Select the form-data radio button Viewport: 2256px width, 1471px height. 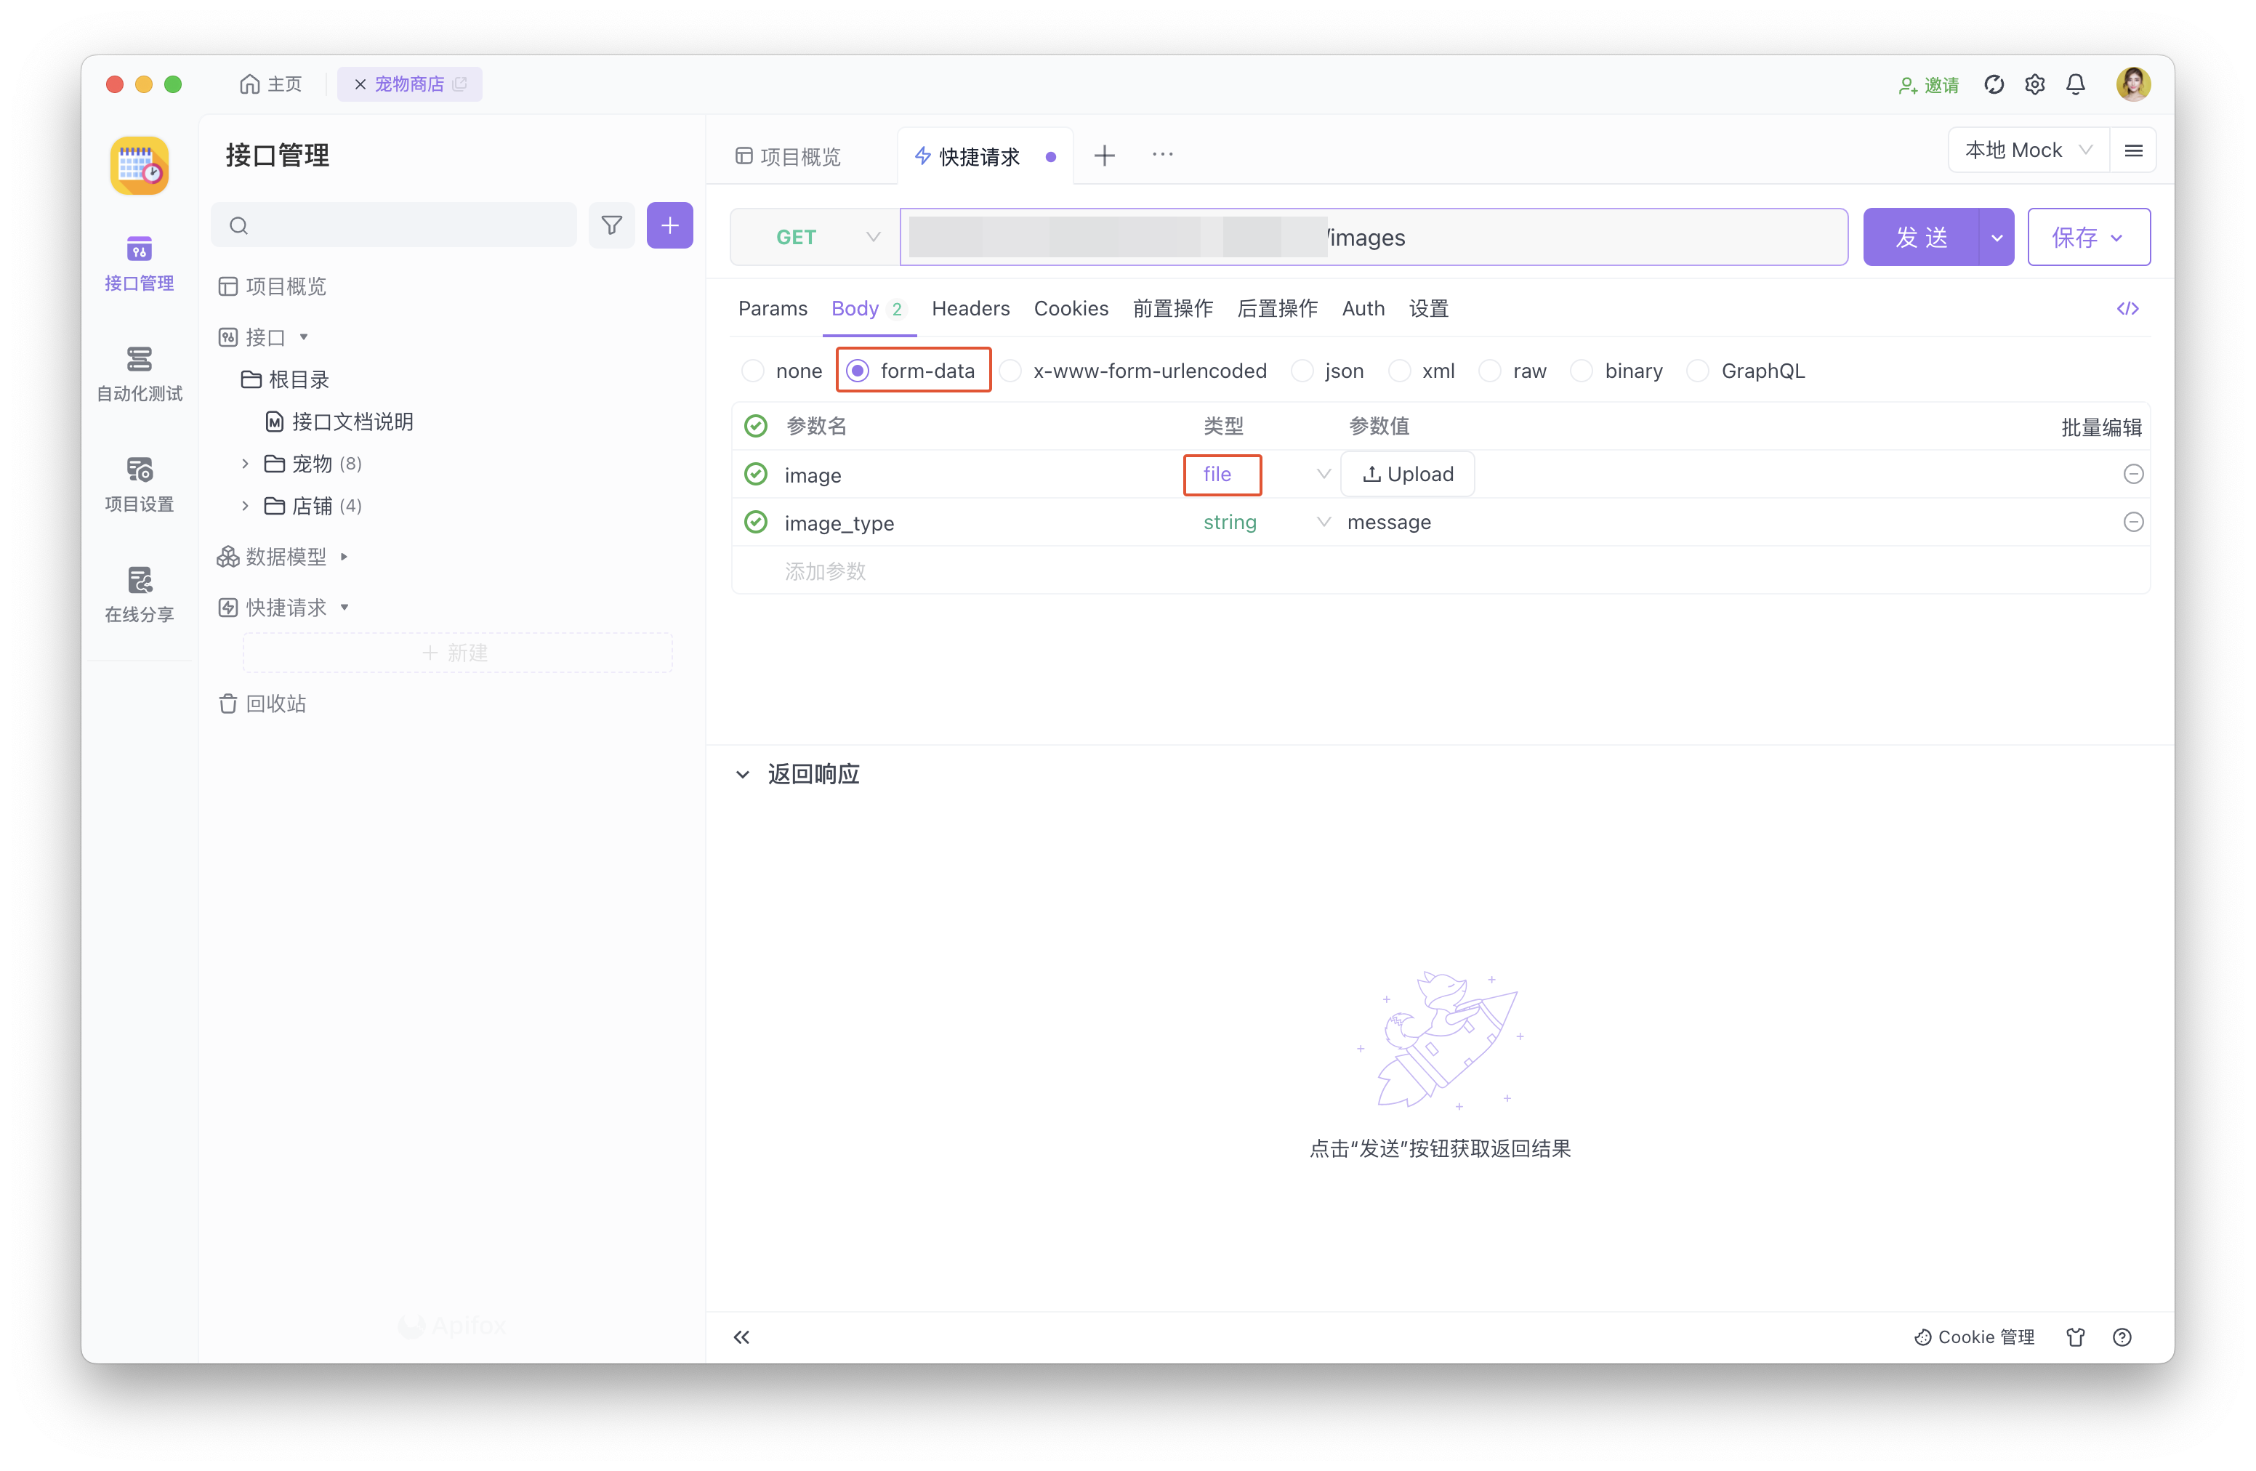[x=857, y=370]
